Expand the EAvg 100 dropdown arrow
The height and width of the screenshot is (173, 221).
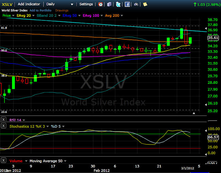pyautogui.click(x=102, y=16)
